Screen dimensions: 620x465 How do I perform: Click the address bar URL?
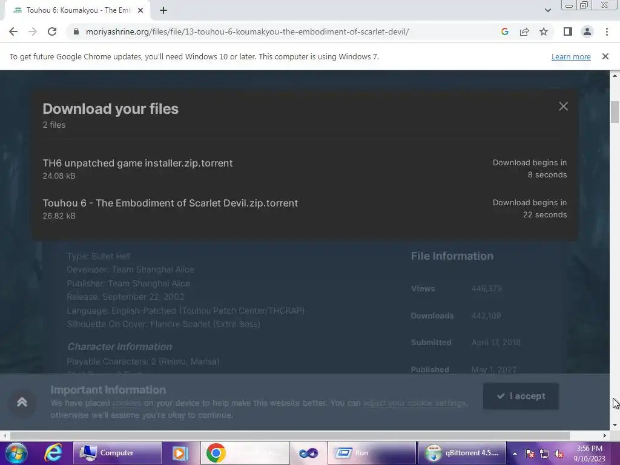[247, 31]
